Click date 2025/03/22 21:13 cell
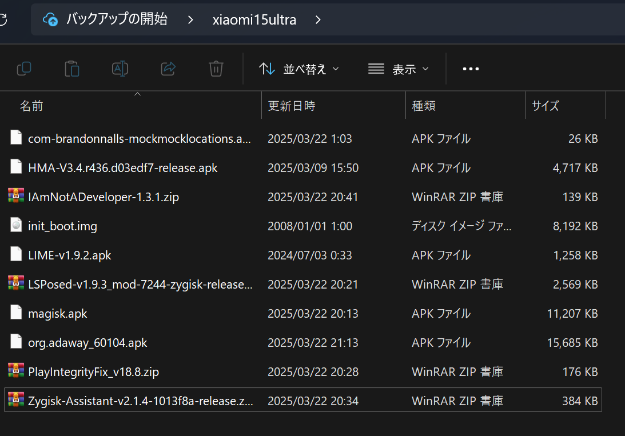Screen dimensions: 625x436 (x=313, y=343)
